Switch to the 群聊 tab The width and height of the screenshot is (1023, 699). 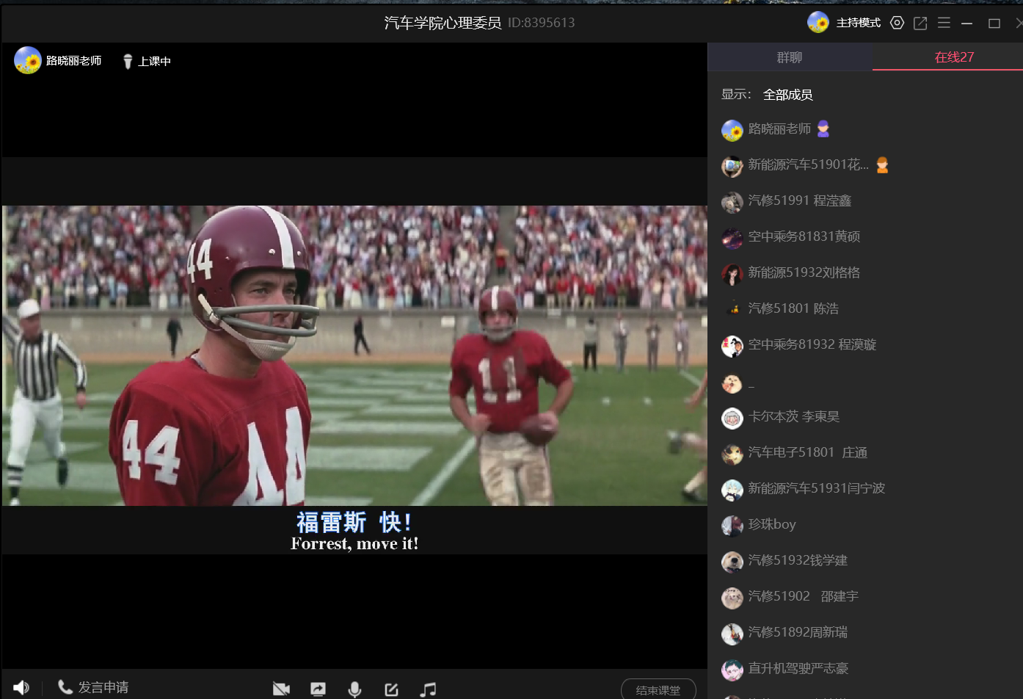(x=790, y=57)
